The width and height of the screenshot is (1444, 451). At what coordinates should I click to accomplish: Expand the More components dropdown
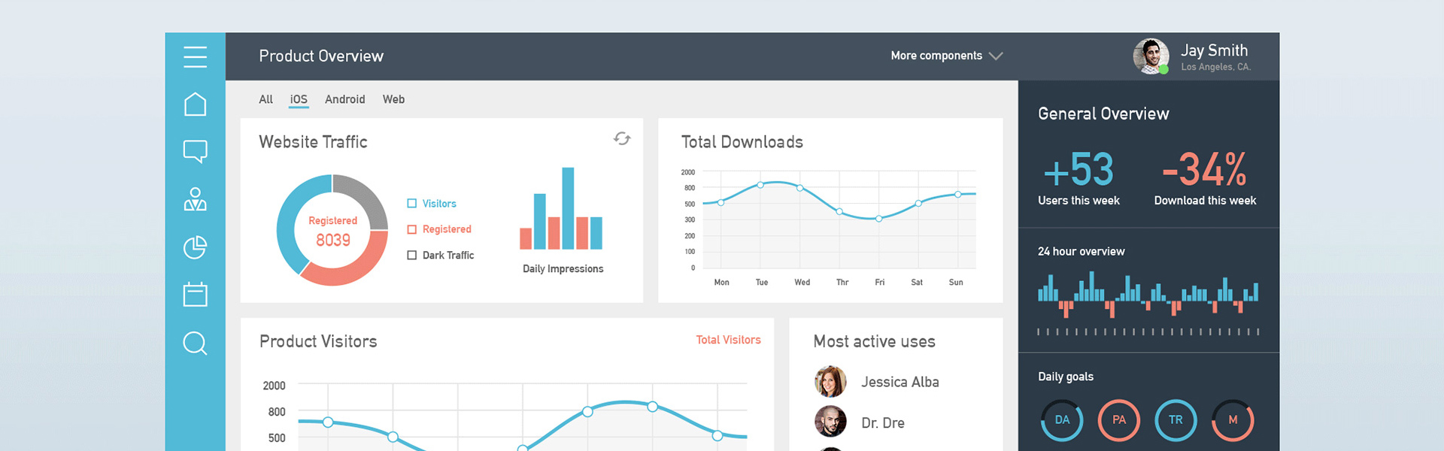click(946, 56)
